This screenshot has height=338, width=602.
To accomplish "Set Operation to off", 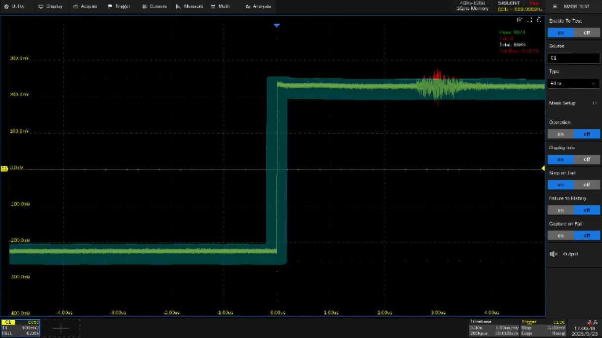I will [x=587, y=134].
